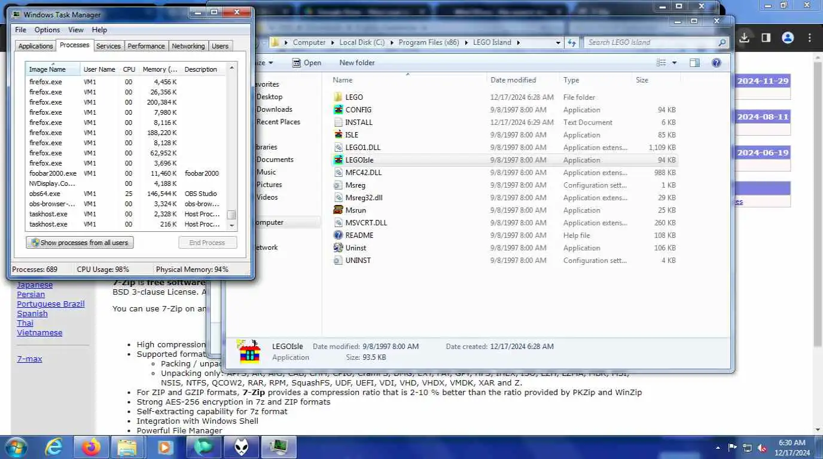The height and width of the screenshot is (459, 823).
Task: Open the 7-max link
Action: 29,359
